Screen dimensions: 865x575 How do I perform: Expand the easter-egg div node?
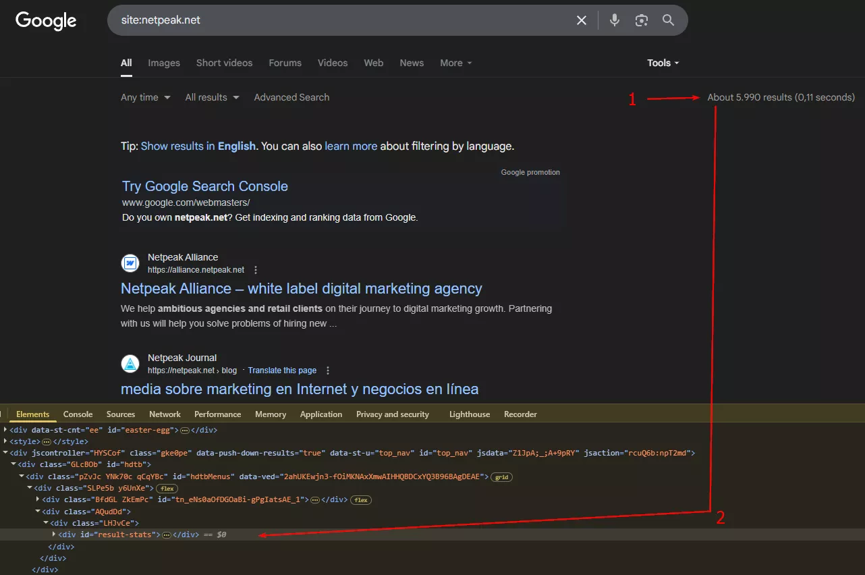pos(5,430)
